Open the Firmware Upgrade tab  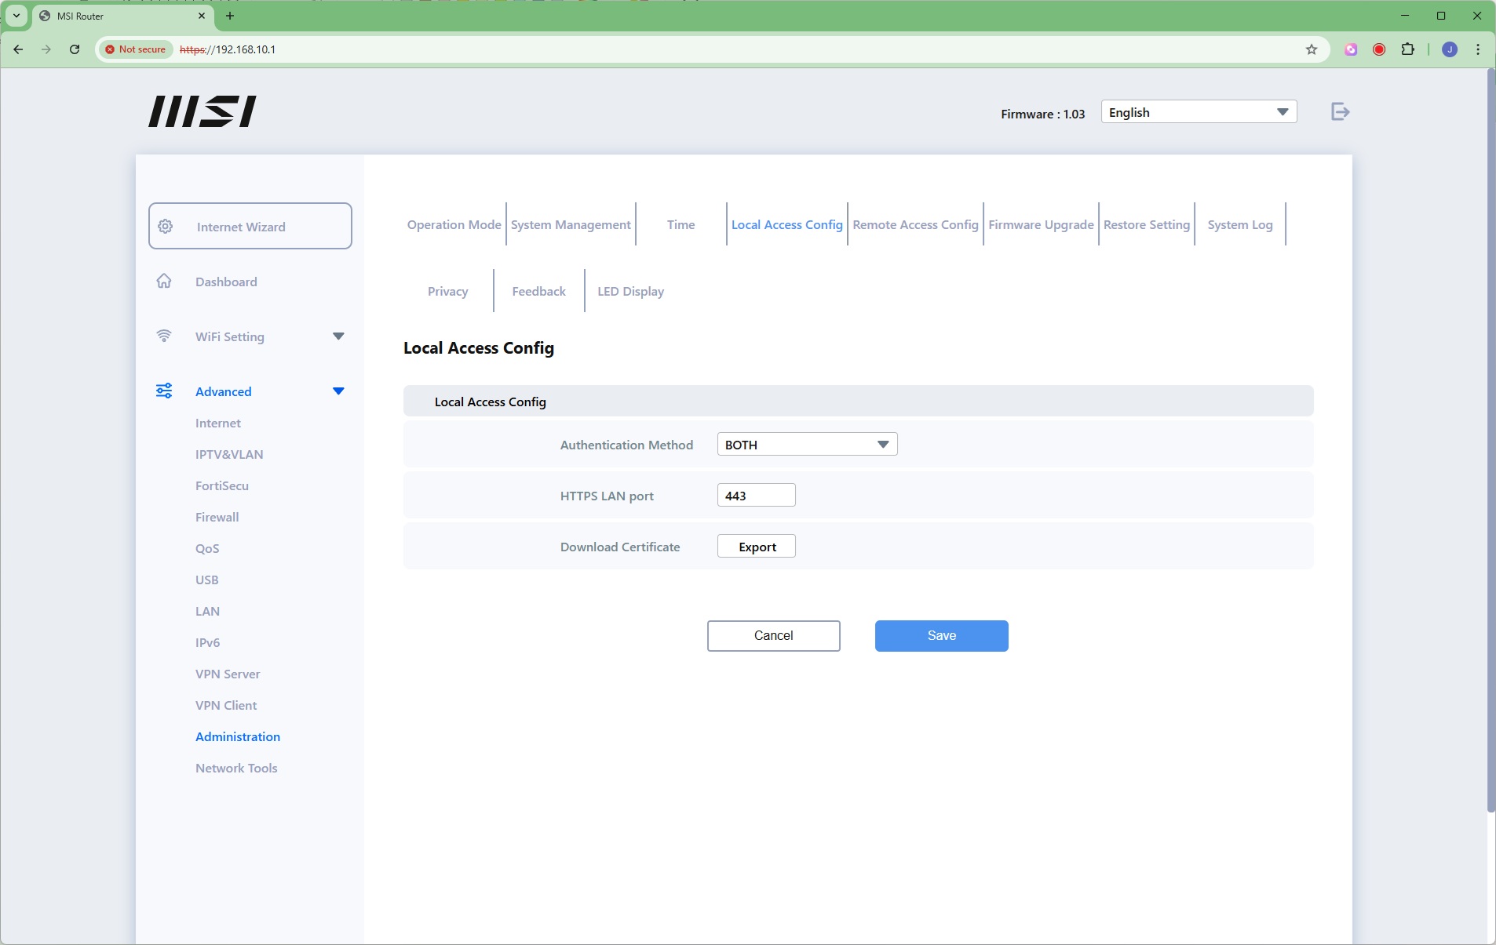pyautogui.click(x=1041, y=225)
